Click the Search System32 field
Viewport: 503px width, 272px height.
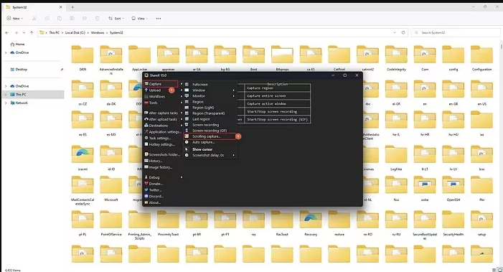[456, 33]
